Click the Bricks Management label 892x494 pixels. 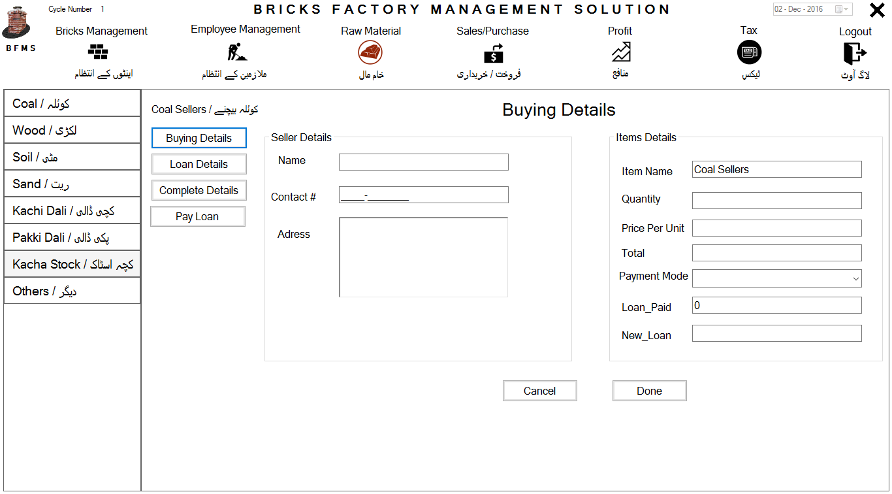pos(101,31)
